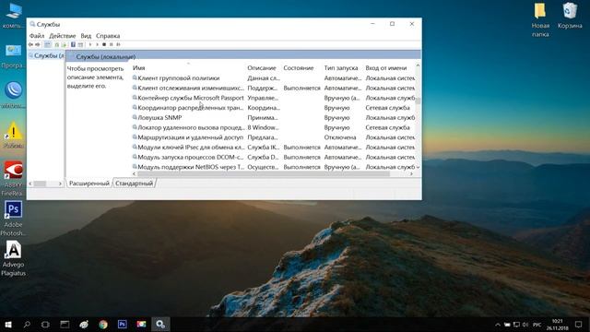
Task: Click the Restart service toolbar icon
Action: click(x=118, y=44)
